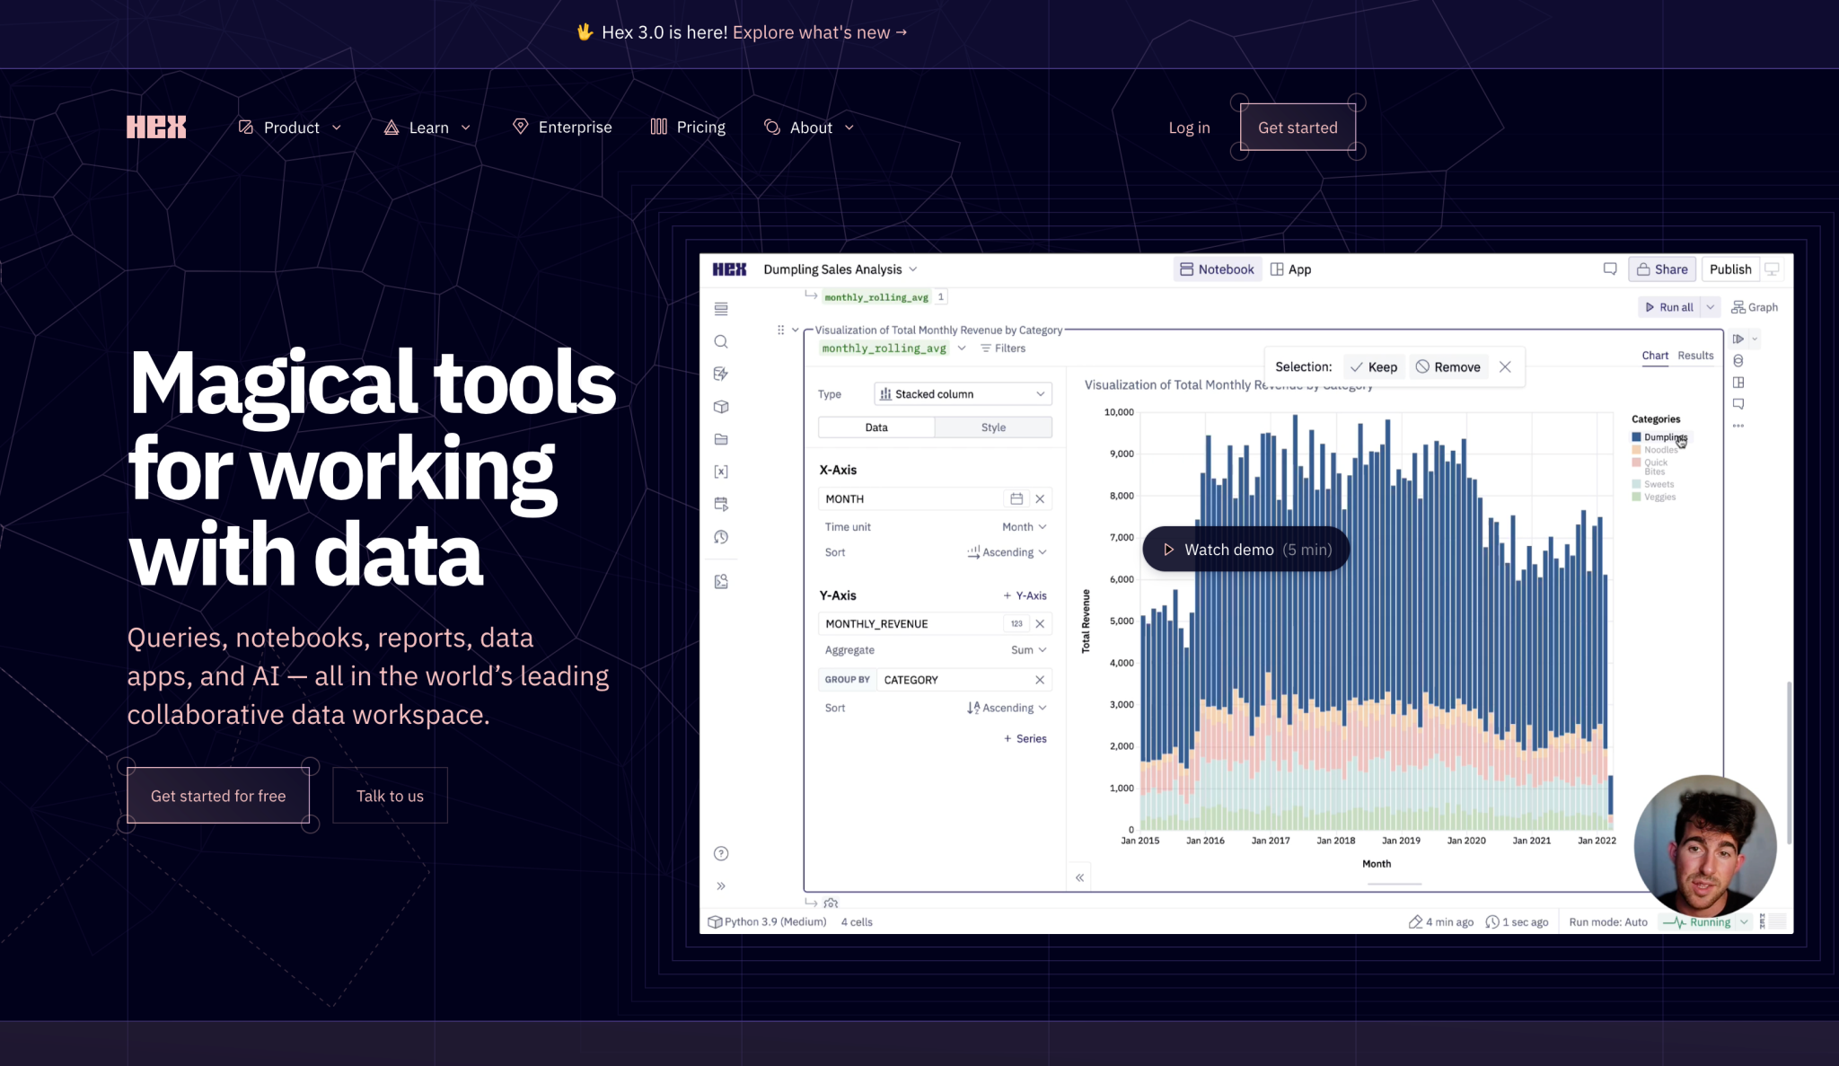Follow the Explore what's new link
Screen dimensions: 1839x1066
tap(820, 32)
